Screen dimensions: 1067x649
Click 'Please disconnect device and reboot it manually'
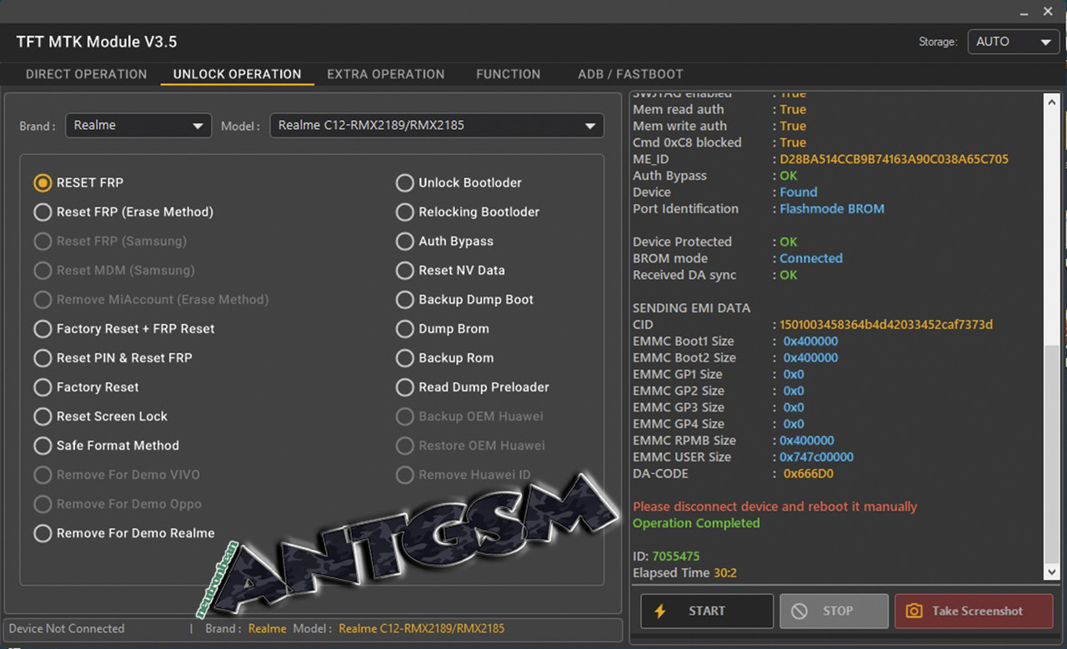774,507
